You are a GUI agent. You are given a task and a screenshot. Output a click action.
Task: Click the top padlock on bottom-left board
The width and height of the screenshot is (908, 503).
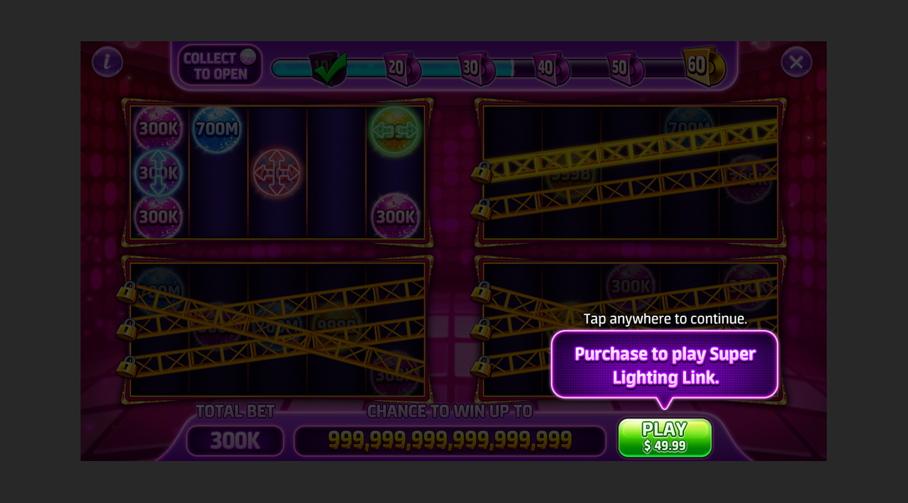click(127, 292)
